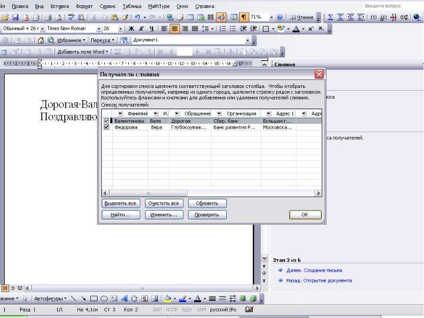This screenshot has width=424, height=318.
Task: Open the font color A dropdown swatch
Action: pos(296,29)
